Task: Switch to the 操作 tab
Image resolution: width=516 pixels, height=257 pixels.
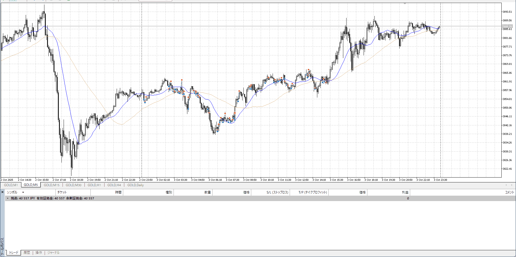Action: (x=39, y=253)
